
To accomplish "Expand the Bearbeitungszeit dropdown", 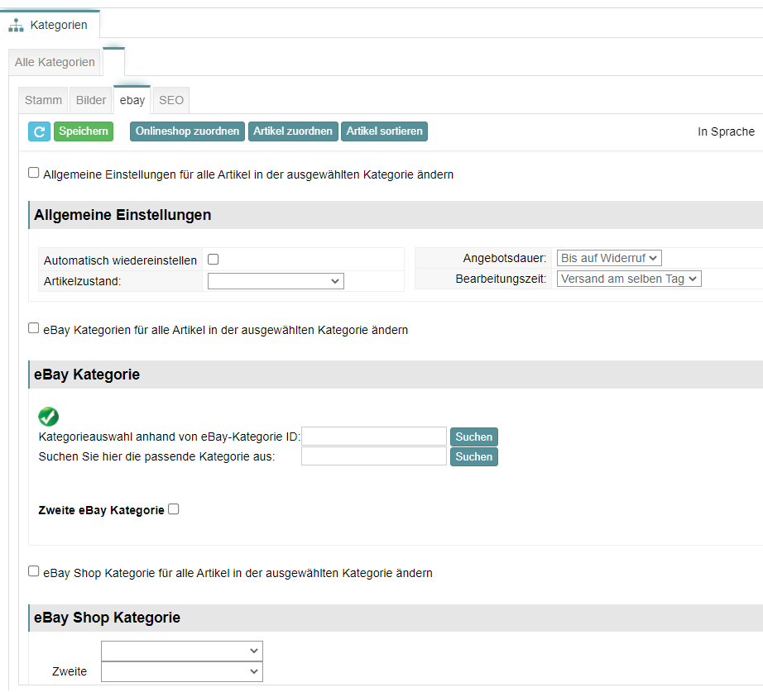I will (629, 279).
